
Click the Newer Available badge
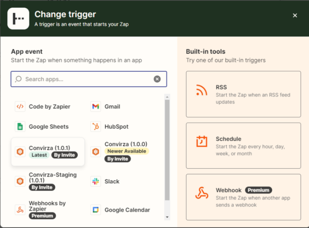click(x=127, y=151)
